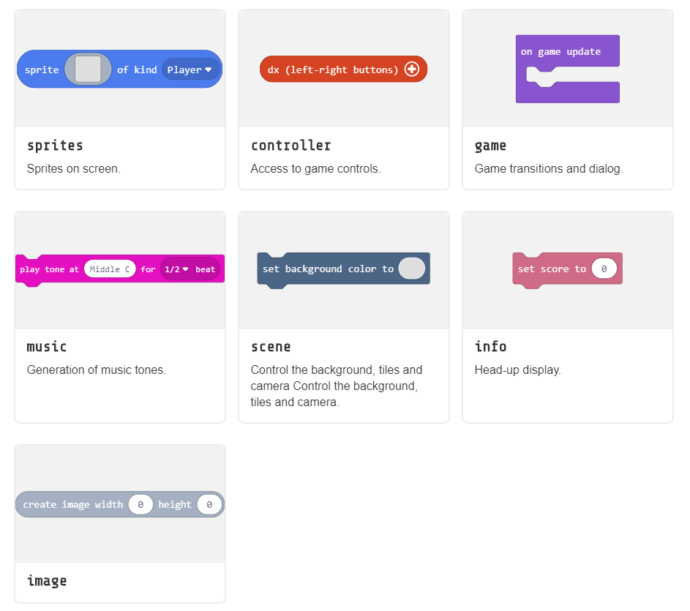
Task: Open the game card title
Action: click(x=491, y=146)
